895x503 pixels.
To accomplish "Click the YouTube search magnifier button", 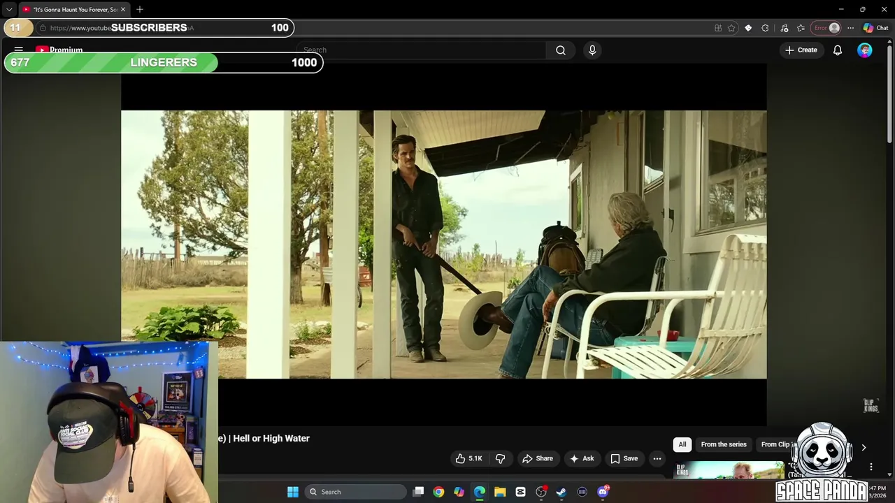I will click(x=561, y=50).
